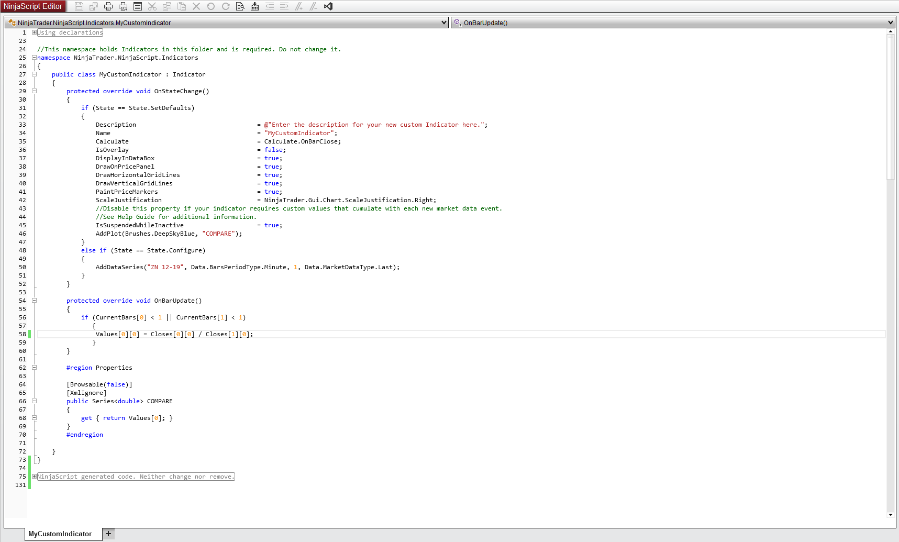Click the vertical scrollbar up arrow
Screen dimensions: 899x542
(x=891, y=32)
